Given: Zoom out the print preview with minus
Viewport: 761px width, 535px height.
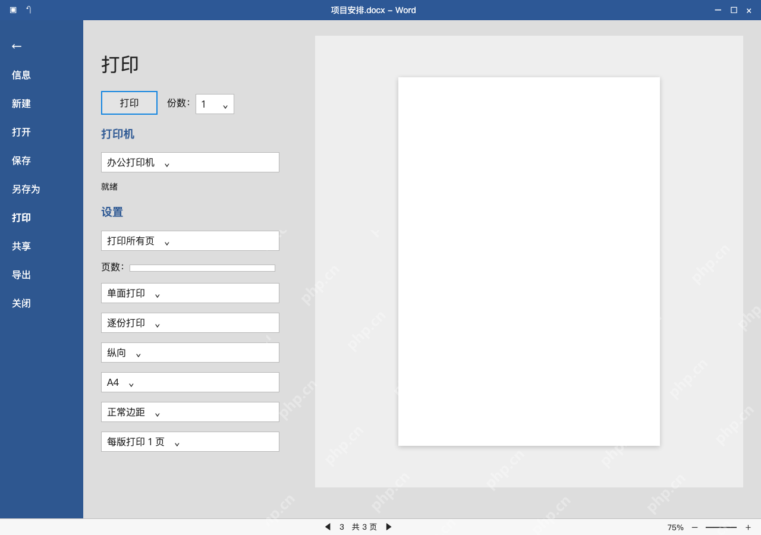Looking at the screenshot, I should 694,527.
